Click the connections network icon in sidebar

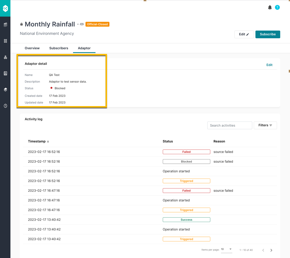pyautogui.click(x=5, y=57)
